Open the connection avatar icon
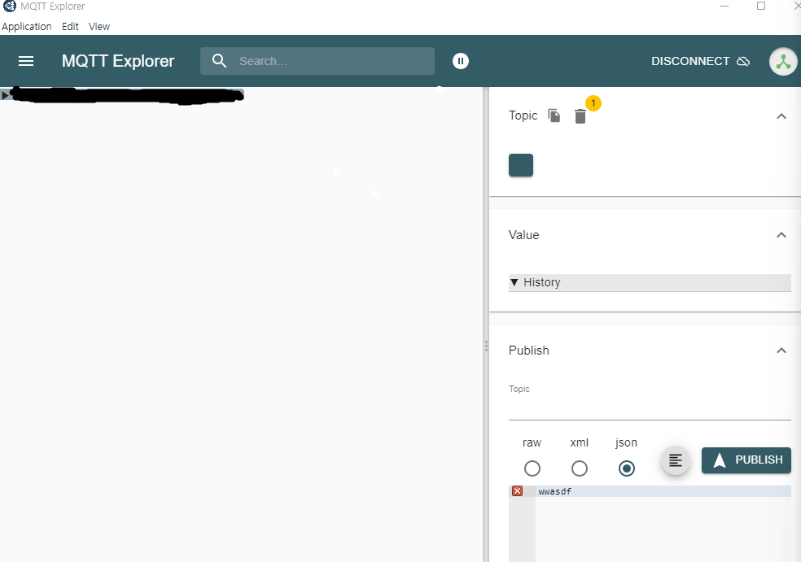 pyautogui.click(x=783, y=61)
